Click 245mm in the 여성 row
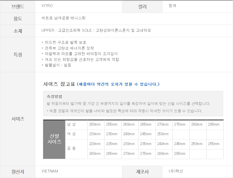233x178 pixels. click(146, 134)
